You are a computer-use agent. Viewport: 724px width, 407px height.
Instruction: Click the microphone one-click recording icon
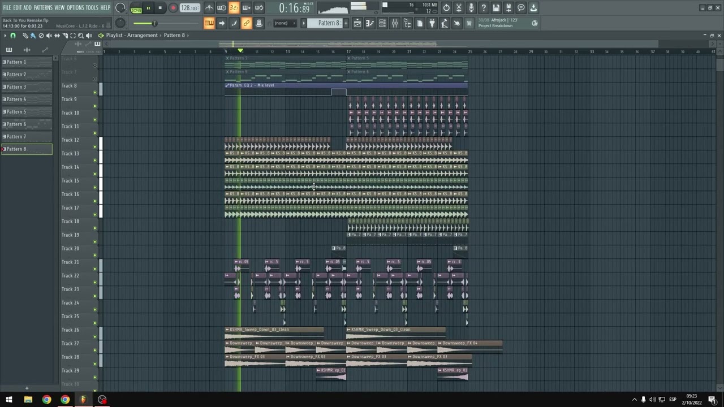(x=471, y=8)
